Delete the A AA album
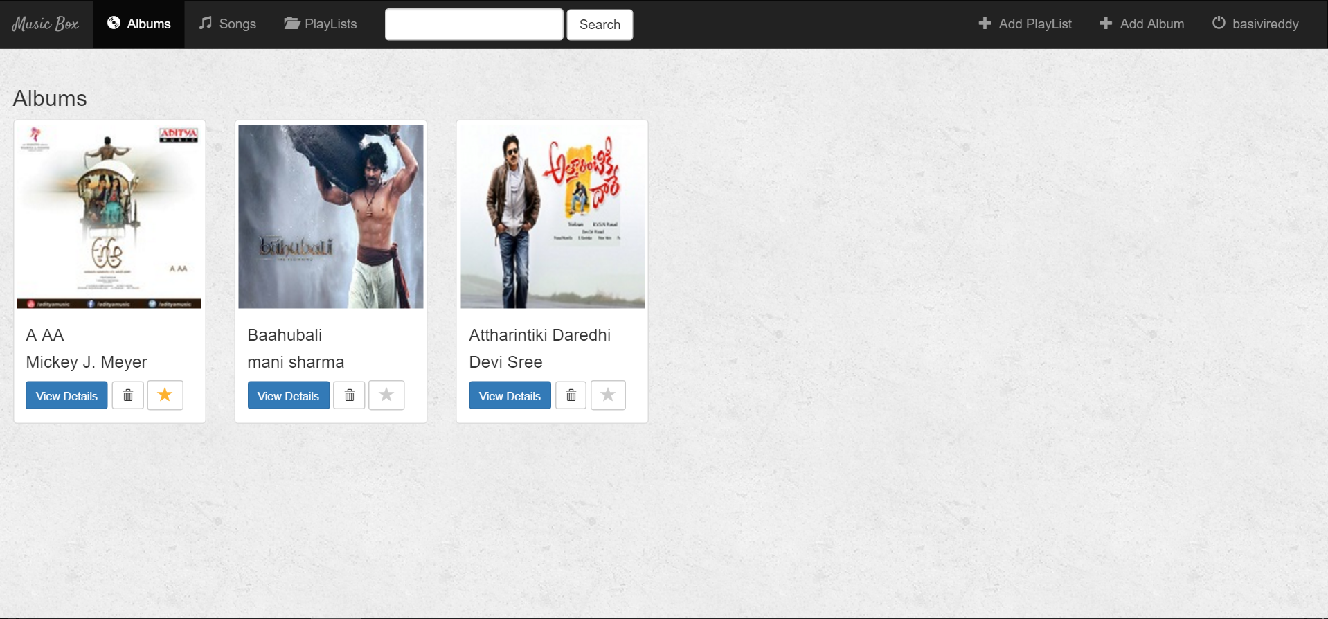 coord(128,395)
